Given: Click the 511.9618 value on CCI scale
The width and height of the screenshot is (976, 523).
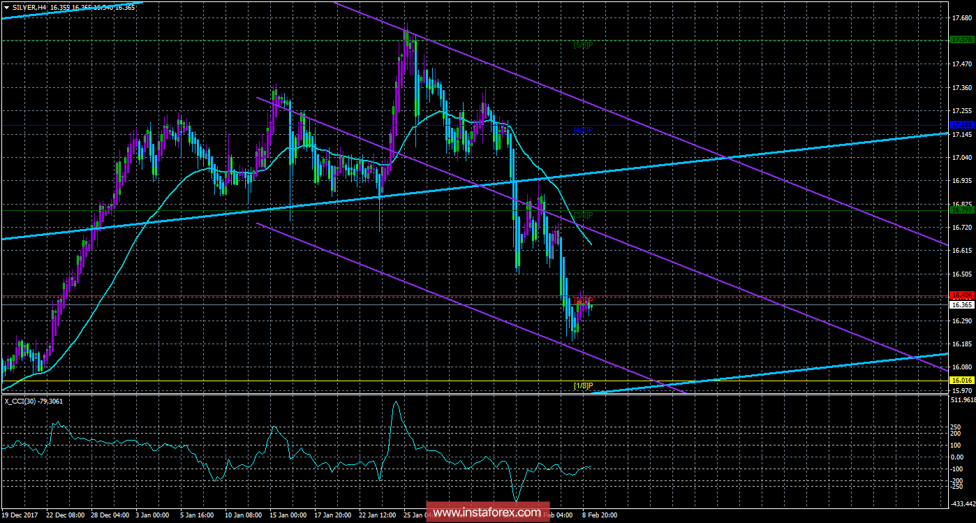Looking at the screenshot, I should pos(963,401).
